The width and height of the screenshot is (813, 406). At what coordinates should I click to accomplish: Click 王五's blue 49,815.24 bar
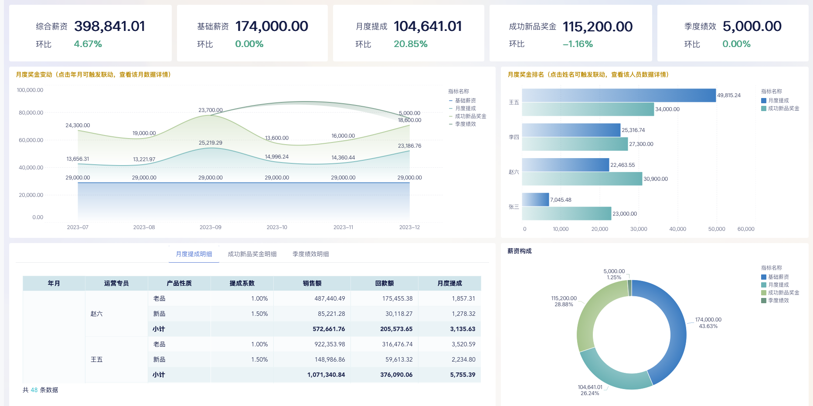tap(619, 95)
